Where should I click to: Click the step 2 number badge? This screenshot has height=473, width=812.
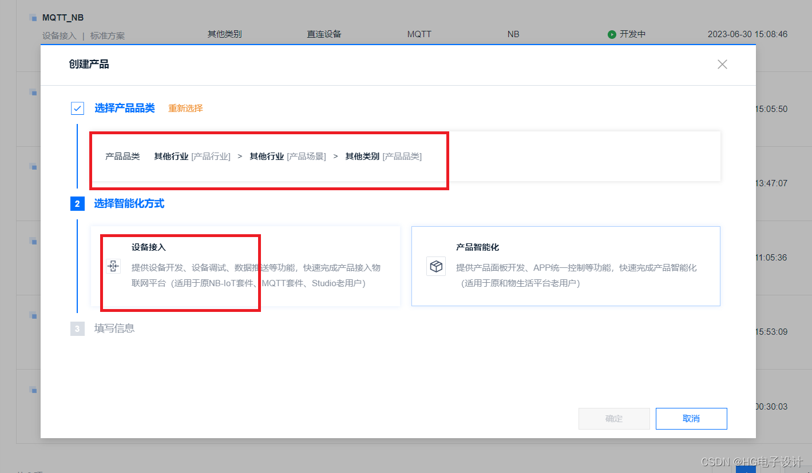tap(77, 203)
